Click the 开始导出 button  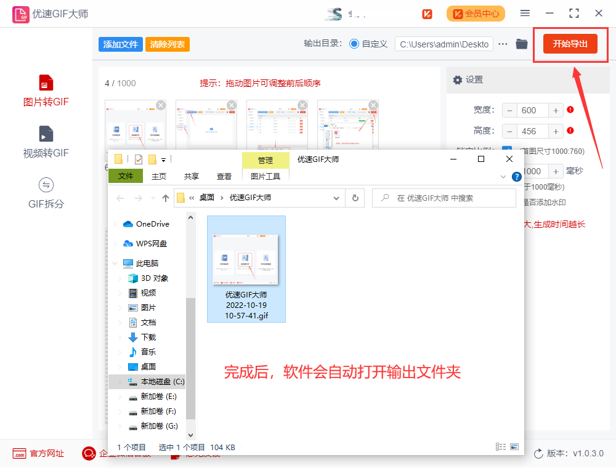570,44
